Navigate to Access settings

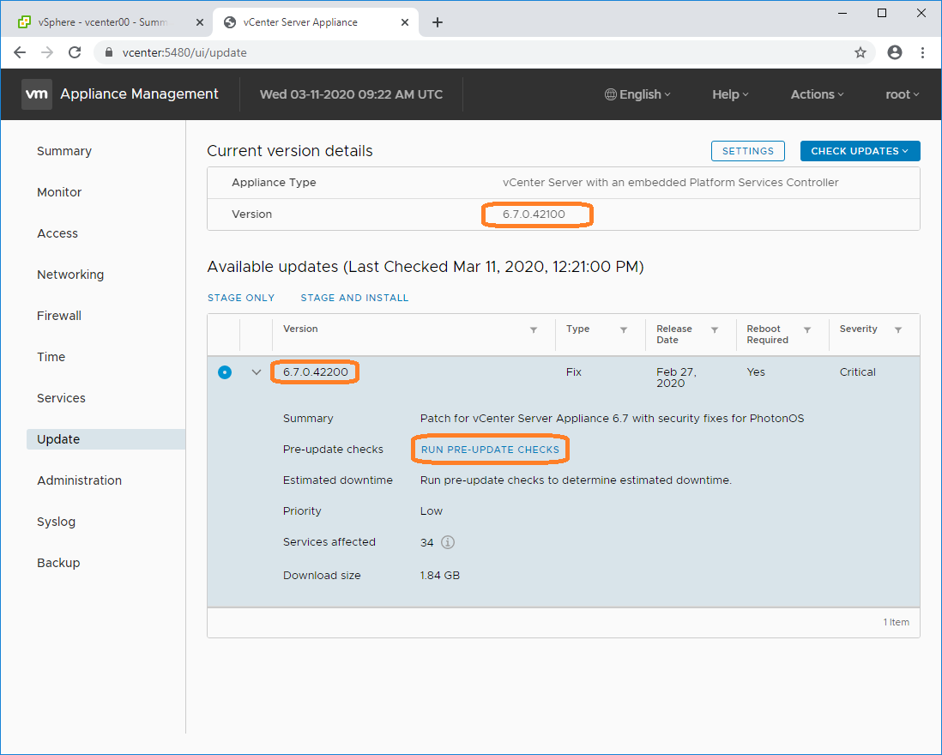[57, 233]
